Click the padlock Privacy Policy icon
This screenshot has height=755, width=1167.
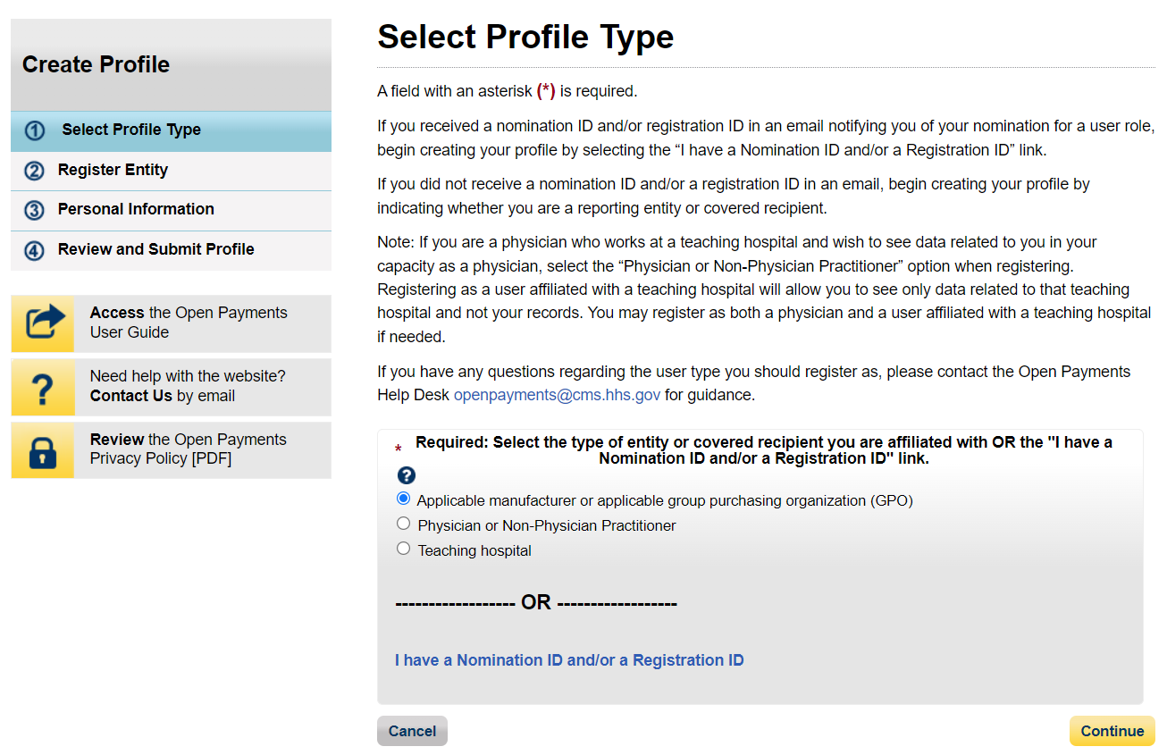pyautogui.click(x=43, y=451)
